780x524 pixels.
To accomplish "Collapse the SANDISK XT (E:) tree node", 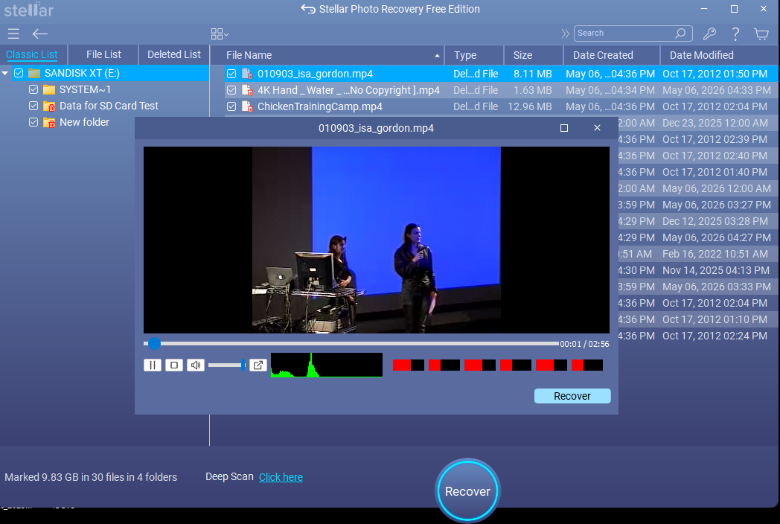I will (5, 73).
